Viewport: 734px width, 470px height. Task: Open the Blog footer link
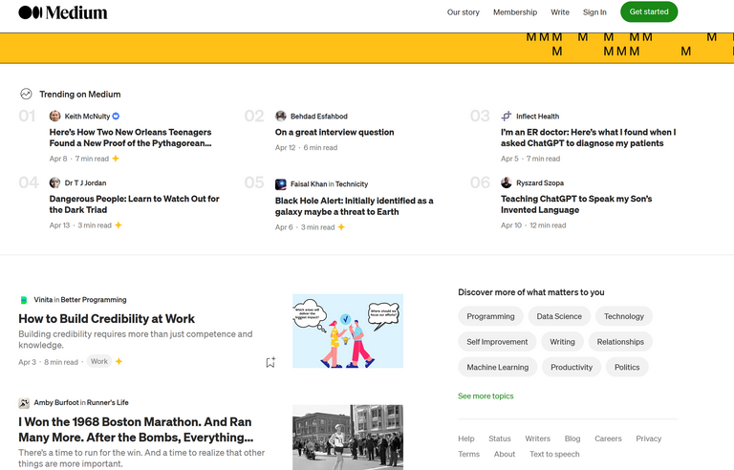(x=572, y=438)
